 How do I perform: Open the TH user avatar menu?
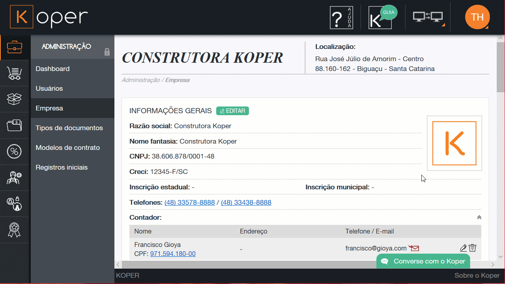pyautogui.click(x=477, y=17)
